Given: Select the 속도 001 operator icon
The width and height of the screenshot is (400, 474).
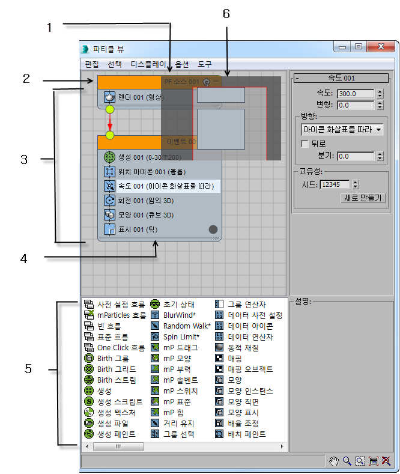Looking at the screenshot, I should (109, 186).
